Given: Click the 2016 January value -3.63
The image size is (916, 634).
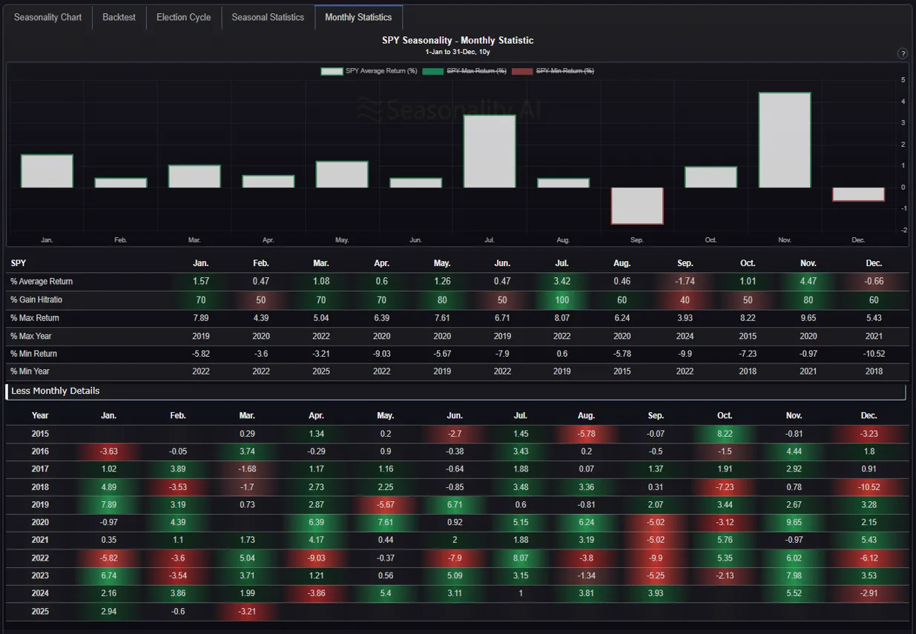Looking at the screenshot, I should pyautogui.click(x=108, y=452).
